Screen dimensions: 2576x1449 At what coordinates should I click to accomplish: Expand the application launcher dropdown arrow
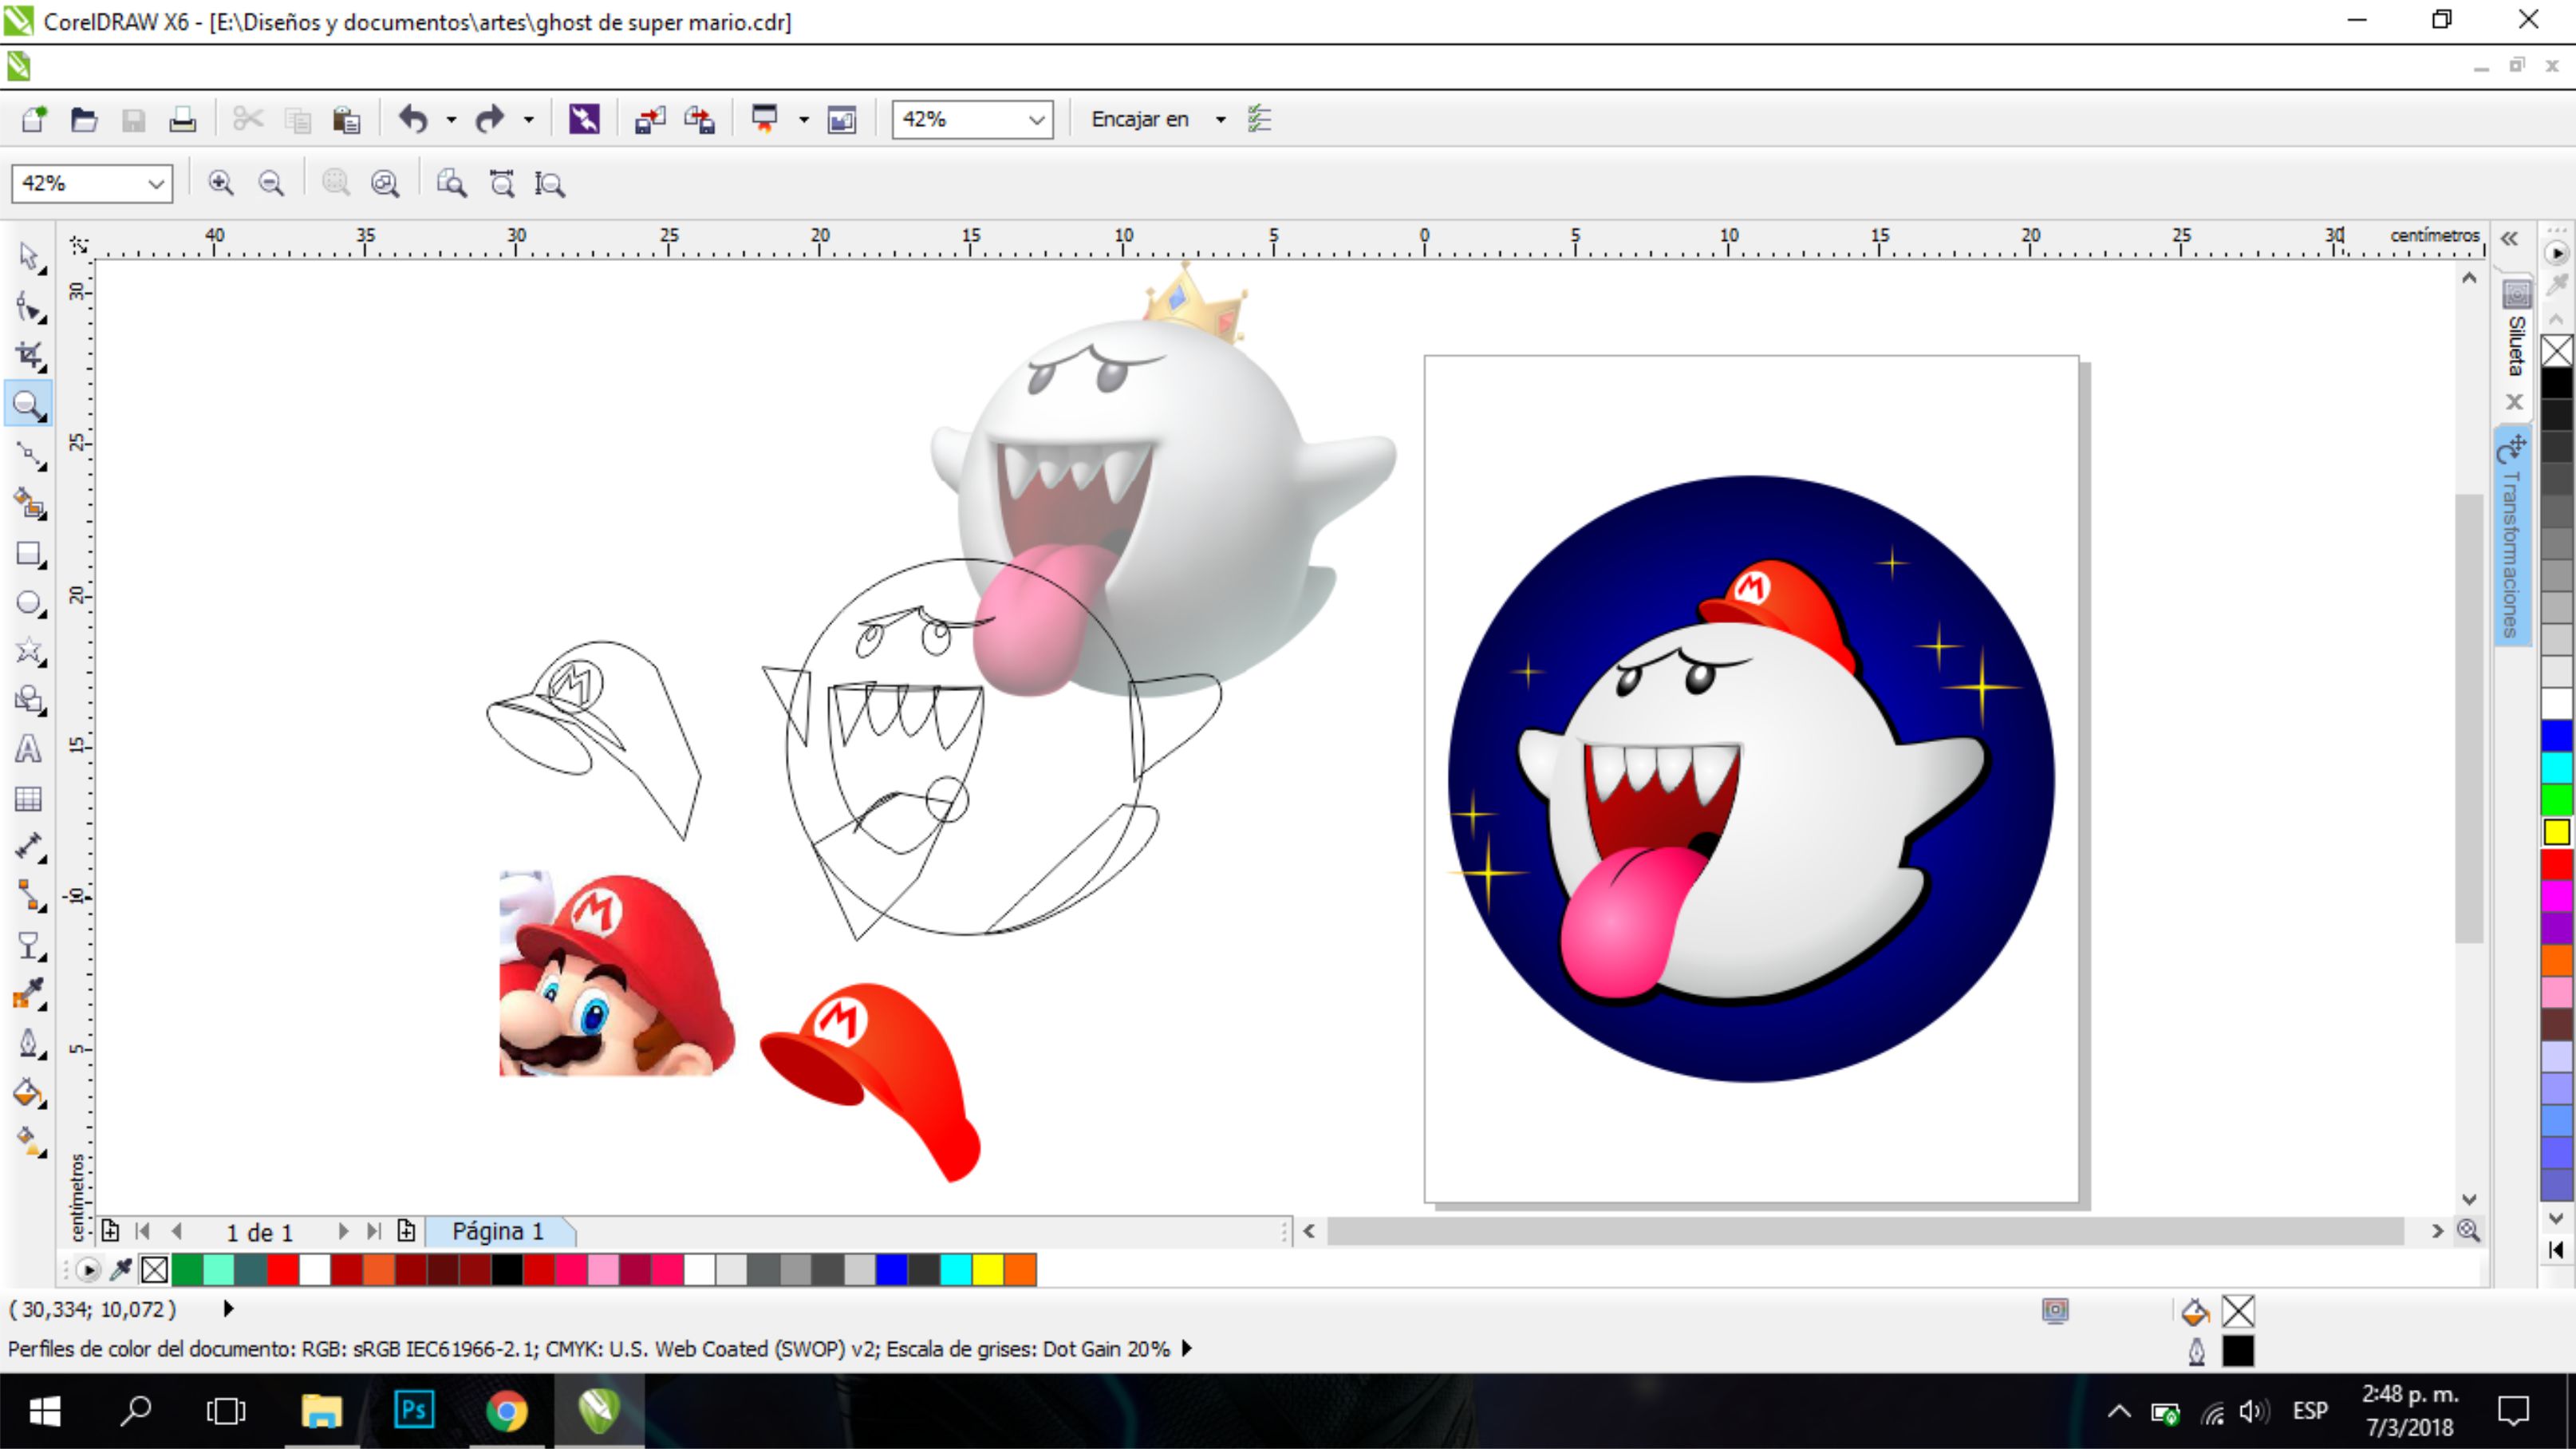803,120
